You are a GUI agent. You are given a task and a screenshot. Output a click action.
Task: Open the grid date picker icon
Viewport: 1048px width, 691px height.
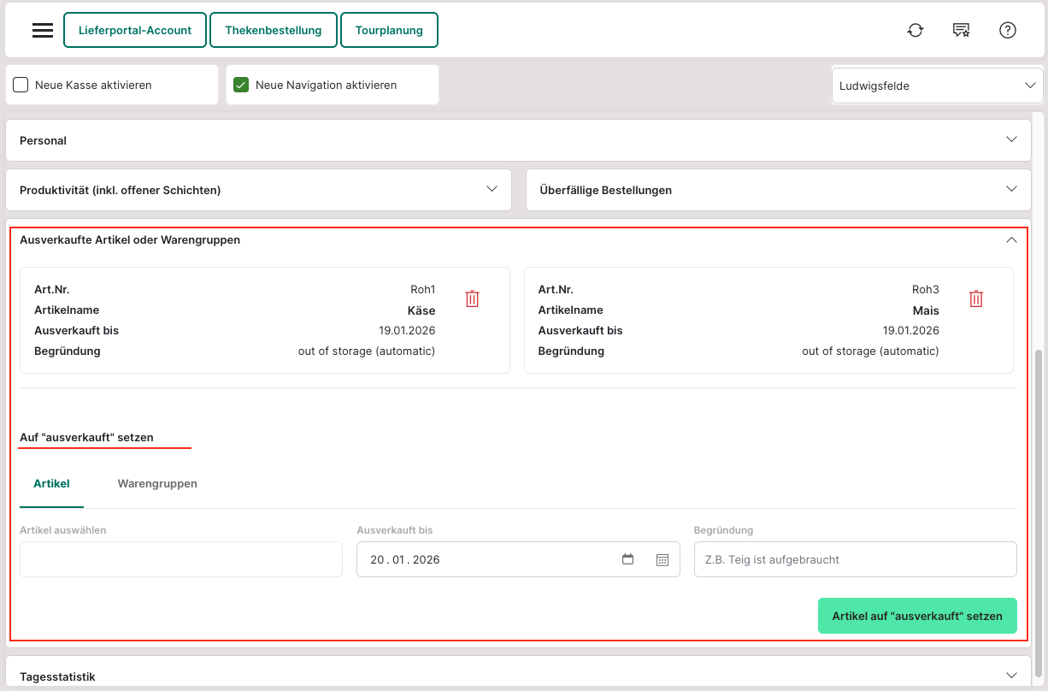coord(662,559)
